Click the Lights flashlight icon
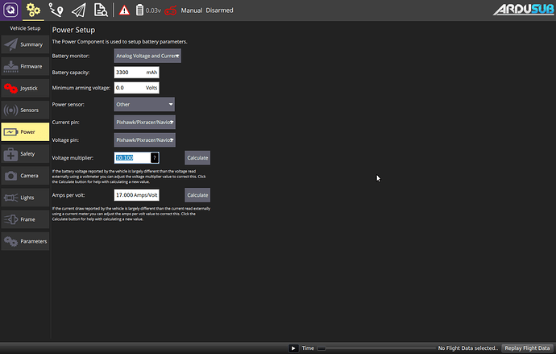The image size is (556, 354). click(x=10, y=198)
